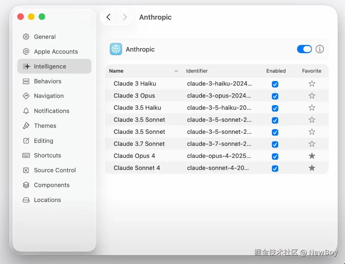
Task: Select the Claude 3 Haiku row name
Action: 135,84
